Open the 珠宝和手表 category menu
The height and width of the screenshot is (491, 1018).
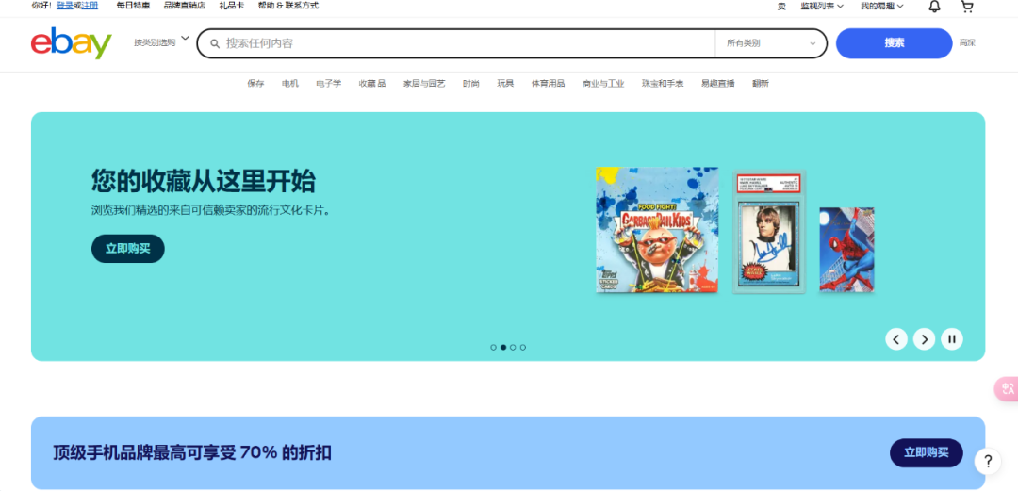663,83
